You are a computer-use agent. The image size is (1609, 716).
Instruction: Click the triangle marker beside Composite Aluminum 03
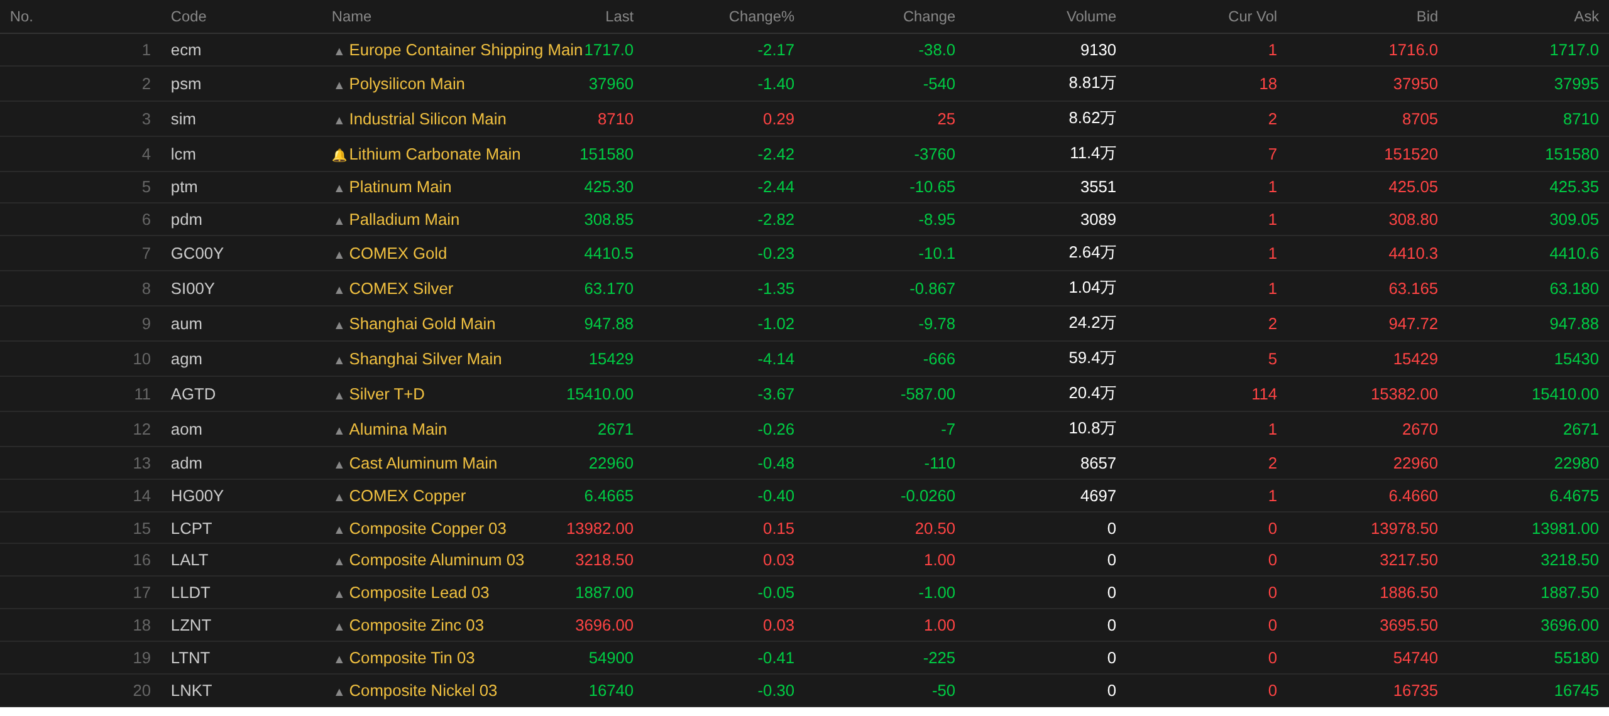click(339, 561)
